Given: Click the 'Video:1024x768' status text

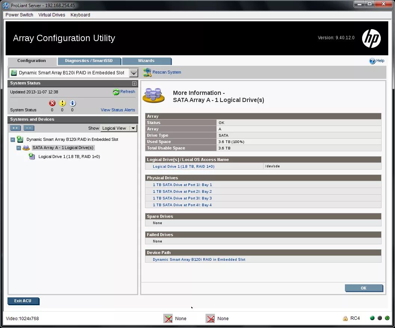Looking at the screenshot, I should coord(22,318).
